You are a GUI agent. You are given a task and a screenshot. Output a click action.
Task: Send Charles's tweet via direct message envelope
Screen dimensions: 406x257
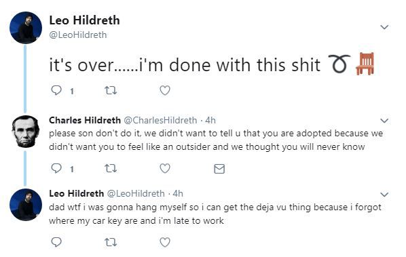click(219, 169)
